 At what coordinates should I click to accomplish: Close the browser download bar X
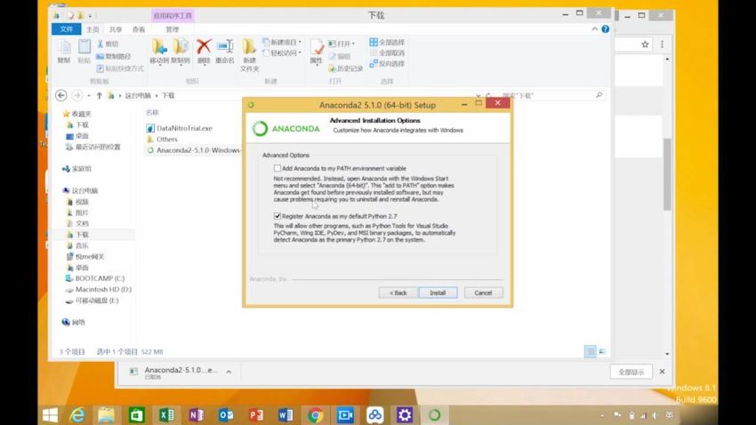tap(662, 372)
